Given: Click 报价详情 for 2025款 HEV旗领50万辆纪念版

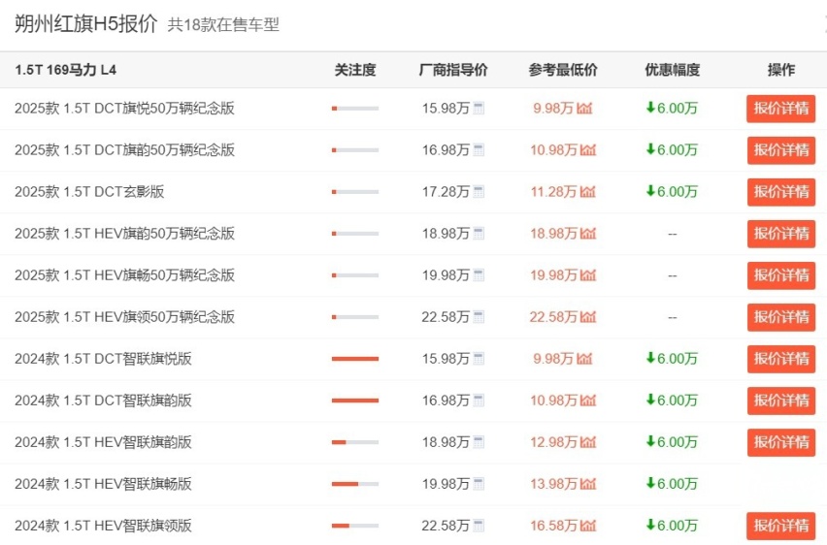Looking at the screenshot, I should point(781,317).
